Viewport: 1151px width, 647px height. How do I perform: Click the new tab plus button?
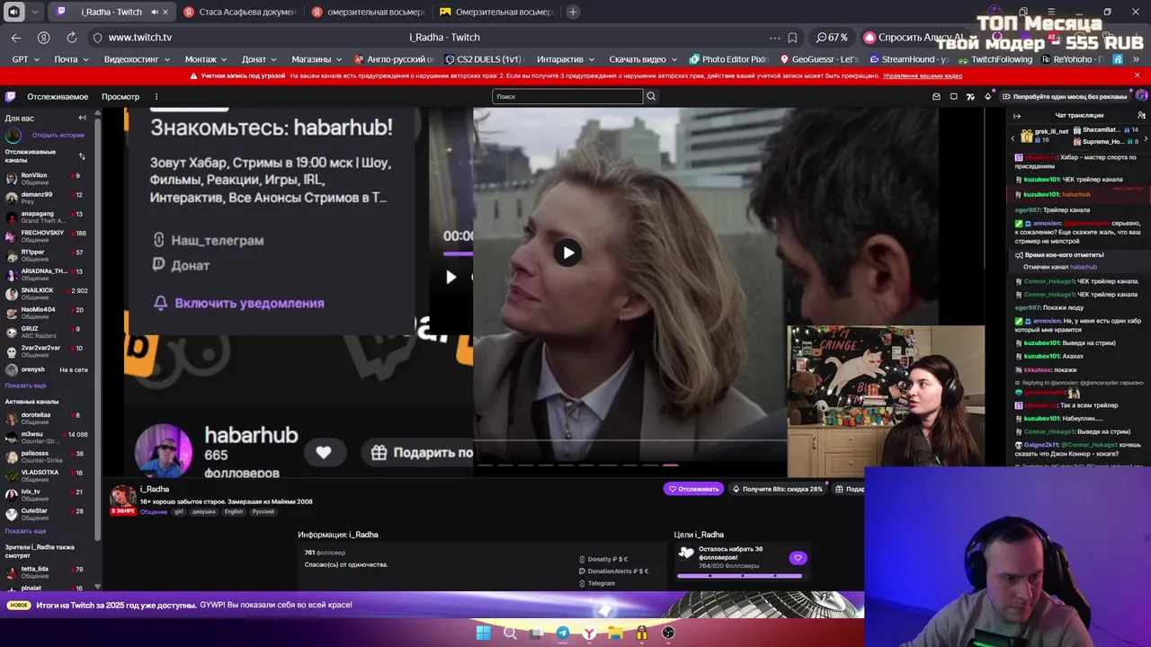(x=573, y=12)
